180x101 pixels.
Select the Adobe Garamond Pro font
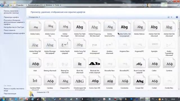(109, 26)
